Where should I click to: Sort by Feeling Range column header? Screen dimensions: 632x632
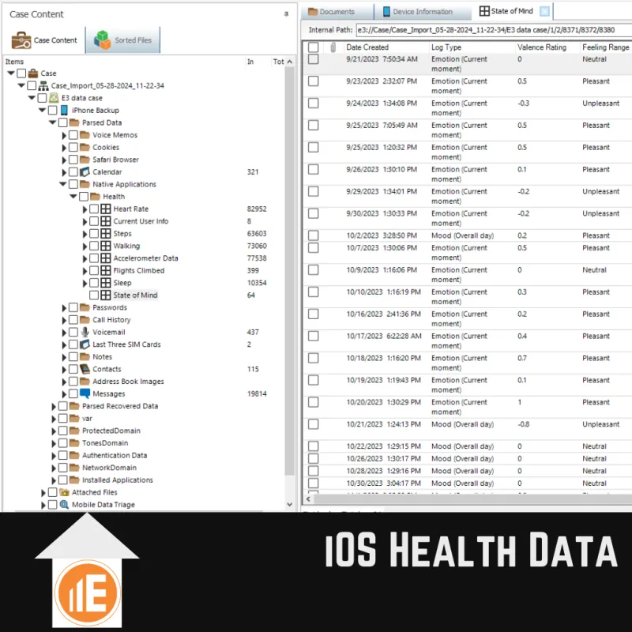[x=606, y=47]
